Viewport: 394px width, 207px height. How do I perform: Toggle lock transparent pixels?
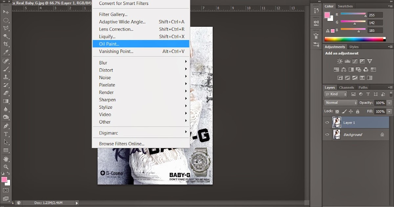pos(337,112)
